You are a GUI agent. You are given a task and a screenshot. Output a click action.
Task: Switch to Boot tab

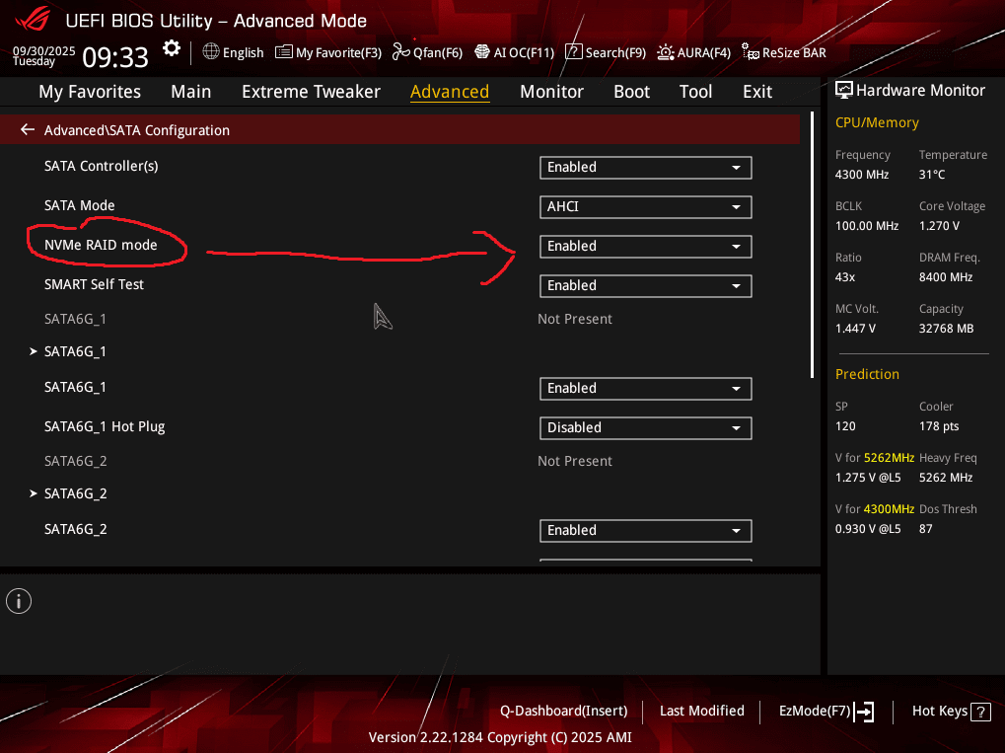[632, 92]
